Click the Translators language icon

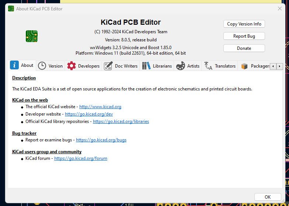coord(208,66)
